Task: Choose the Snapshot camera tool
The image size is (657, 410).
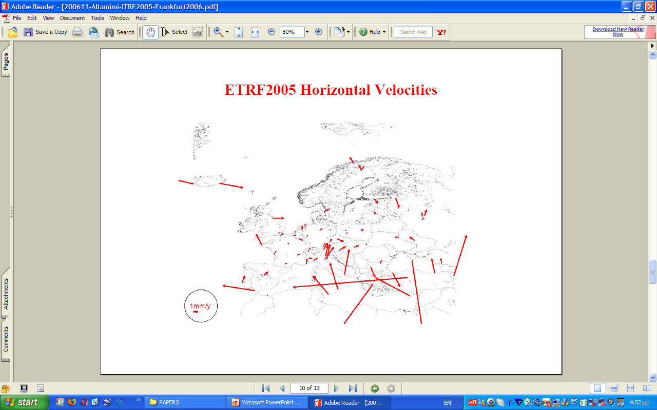Action: point(197,32)
